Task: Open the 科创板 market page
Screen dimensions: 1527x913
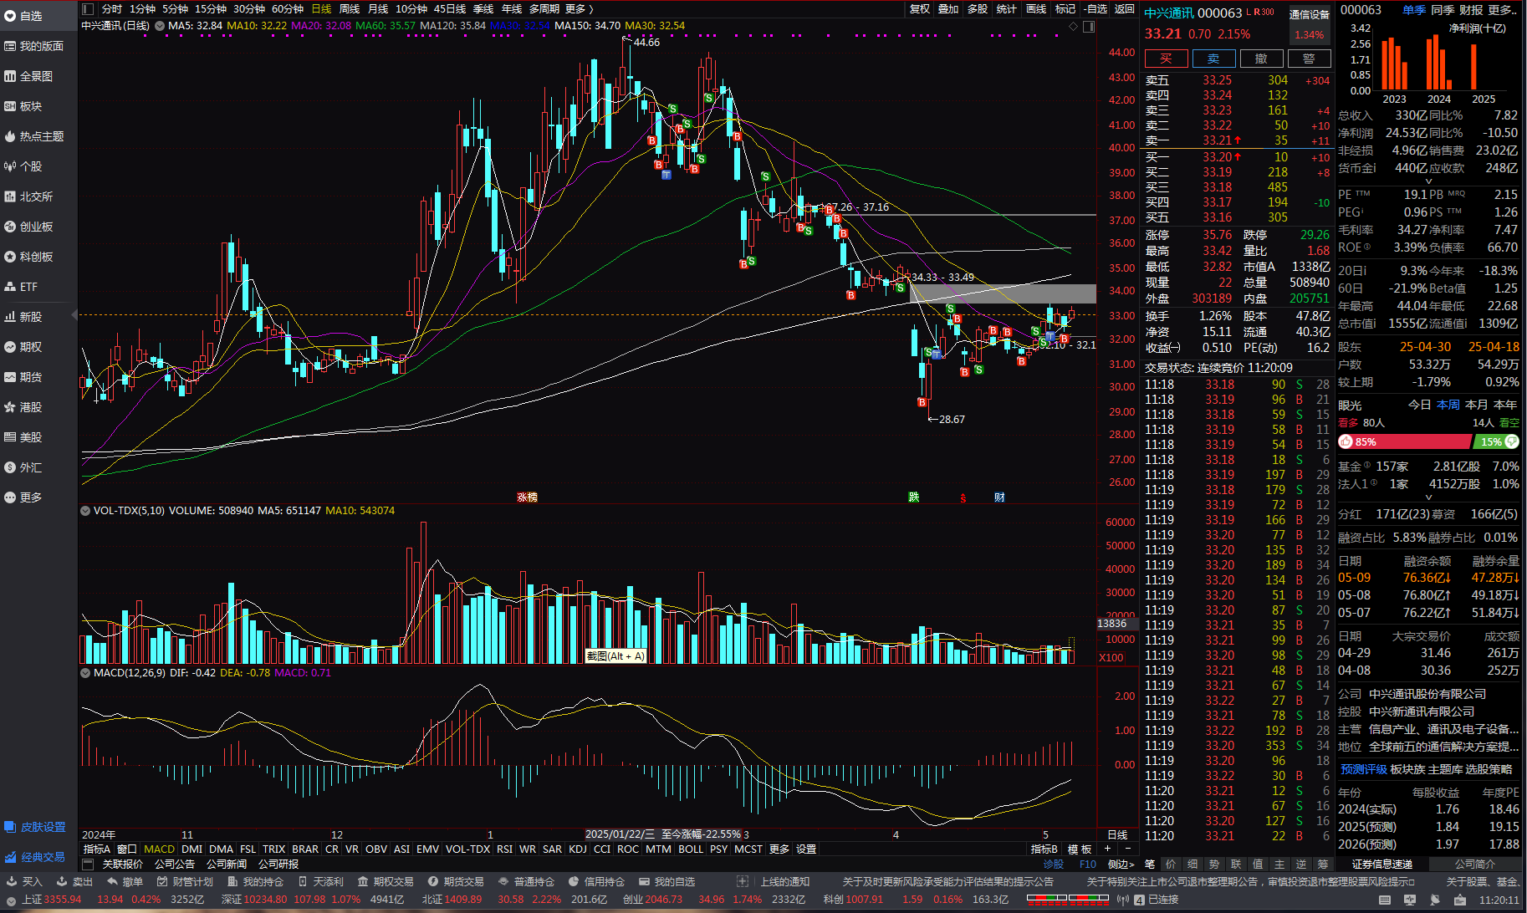Action: 28,257
